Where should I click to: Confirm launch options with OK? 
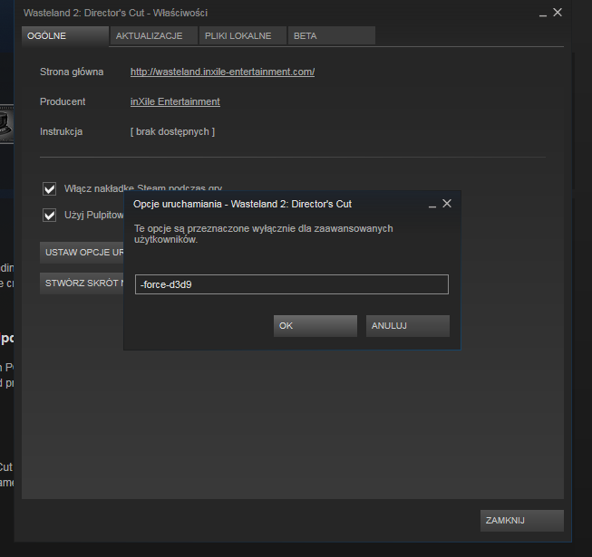coord(315,326)
